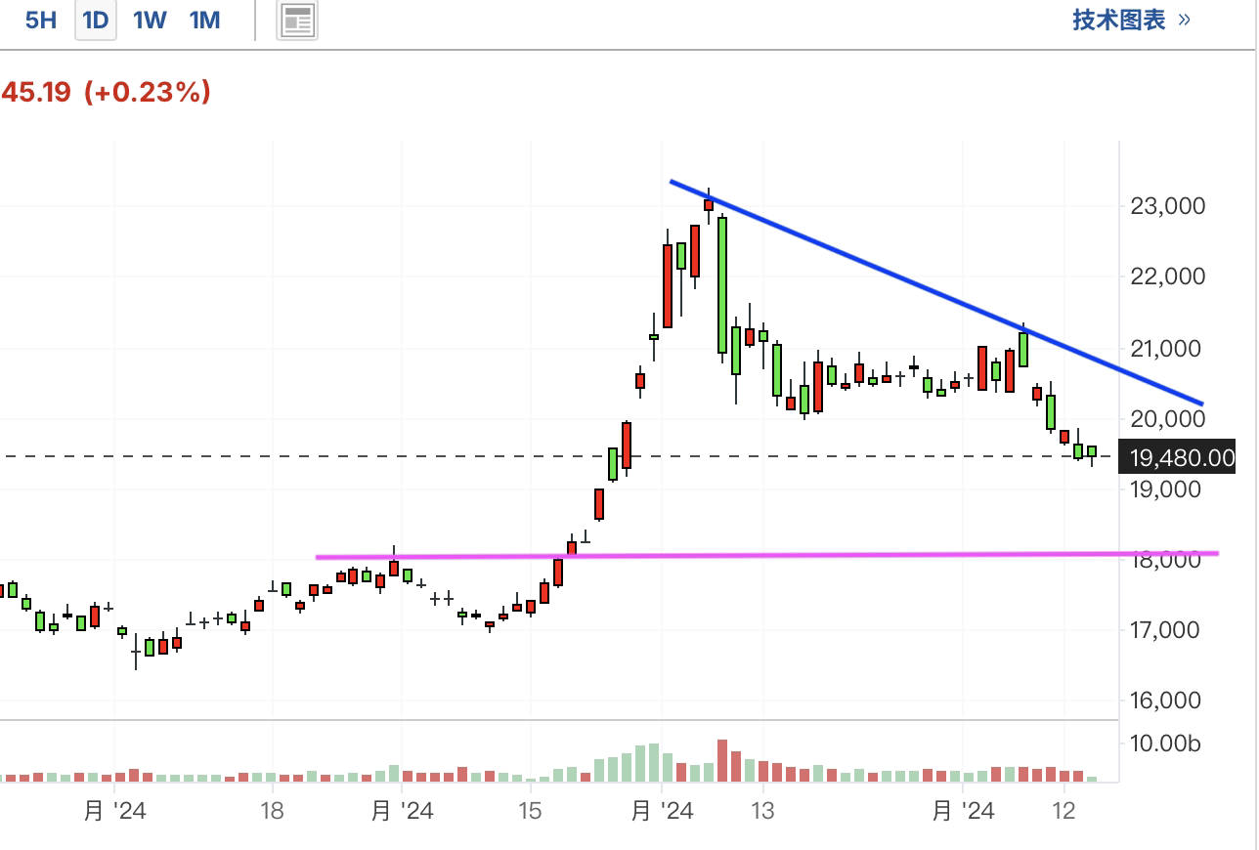Click the 23,000 price axis label
1259x850 pixels.
click(1167, 206)
